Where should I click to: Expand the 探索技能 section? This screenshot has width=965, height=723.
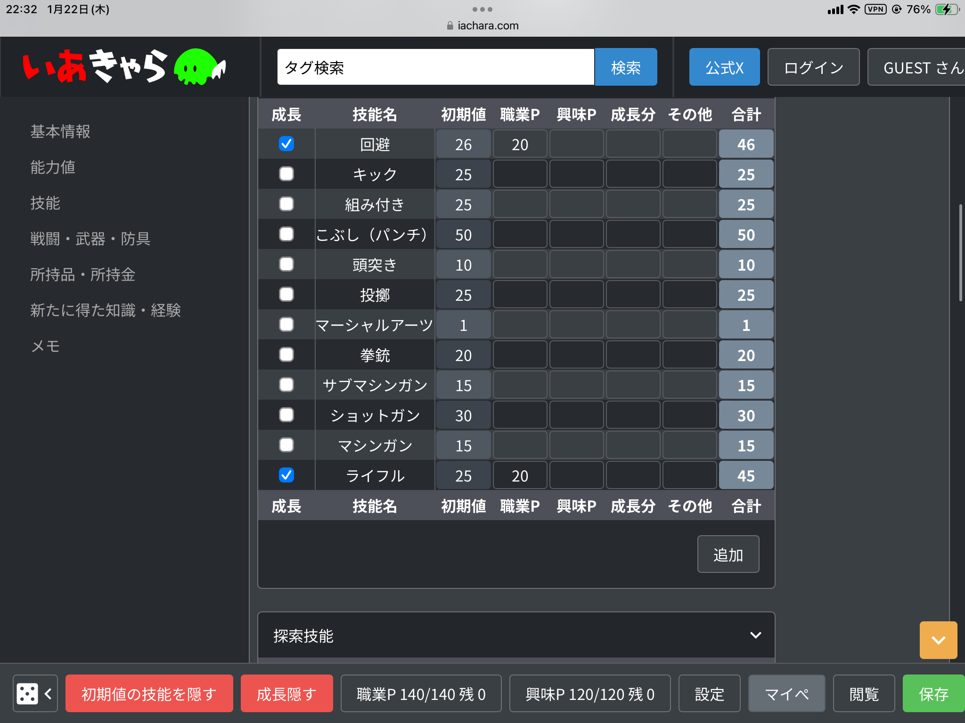755,635
